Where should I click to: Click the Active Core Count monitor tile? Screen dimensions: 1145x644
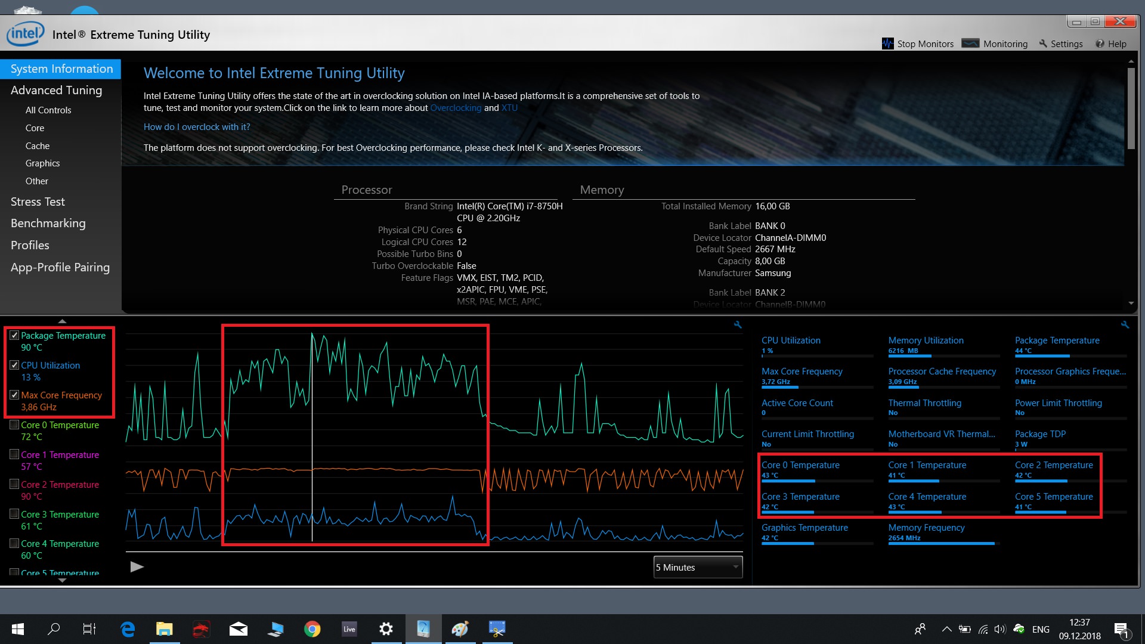[x=817, y=408]
